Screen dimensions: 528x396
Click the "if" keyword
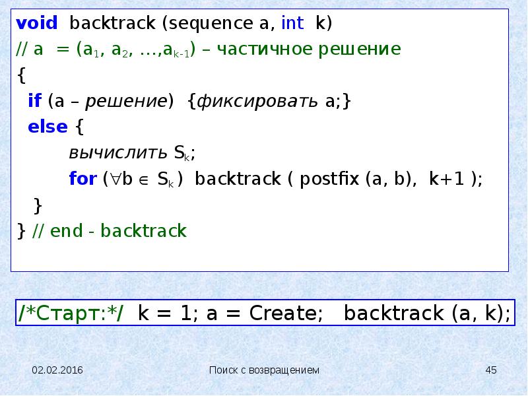tap(34, 101)
